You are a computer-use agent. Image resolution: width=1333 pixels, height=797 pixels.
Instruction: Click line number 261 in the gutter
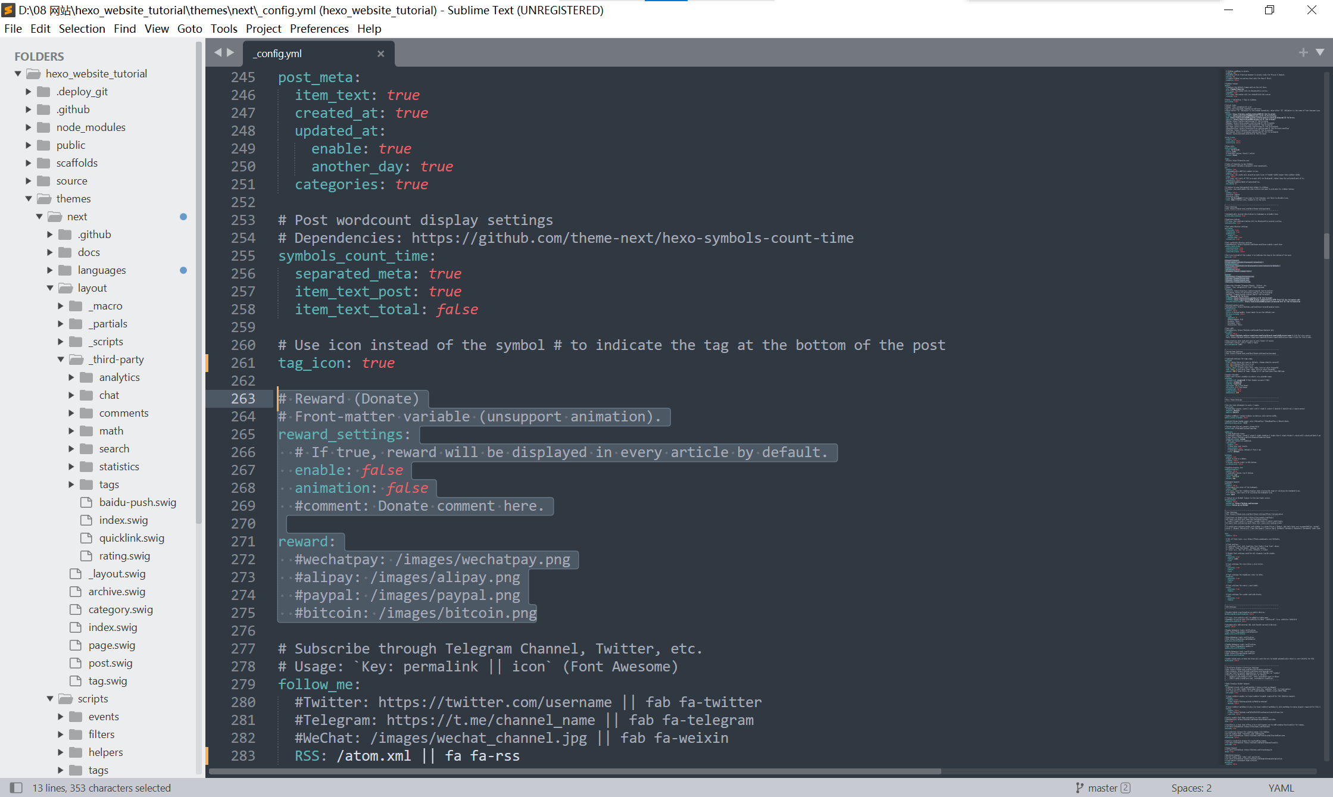pyautogui.click(x=243, y=362)
